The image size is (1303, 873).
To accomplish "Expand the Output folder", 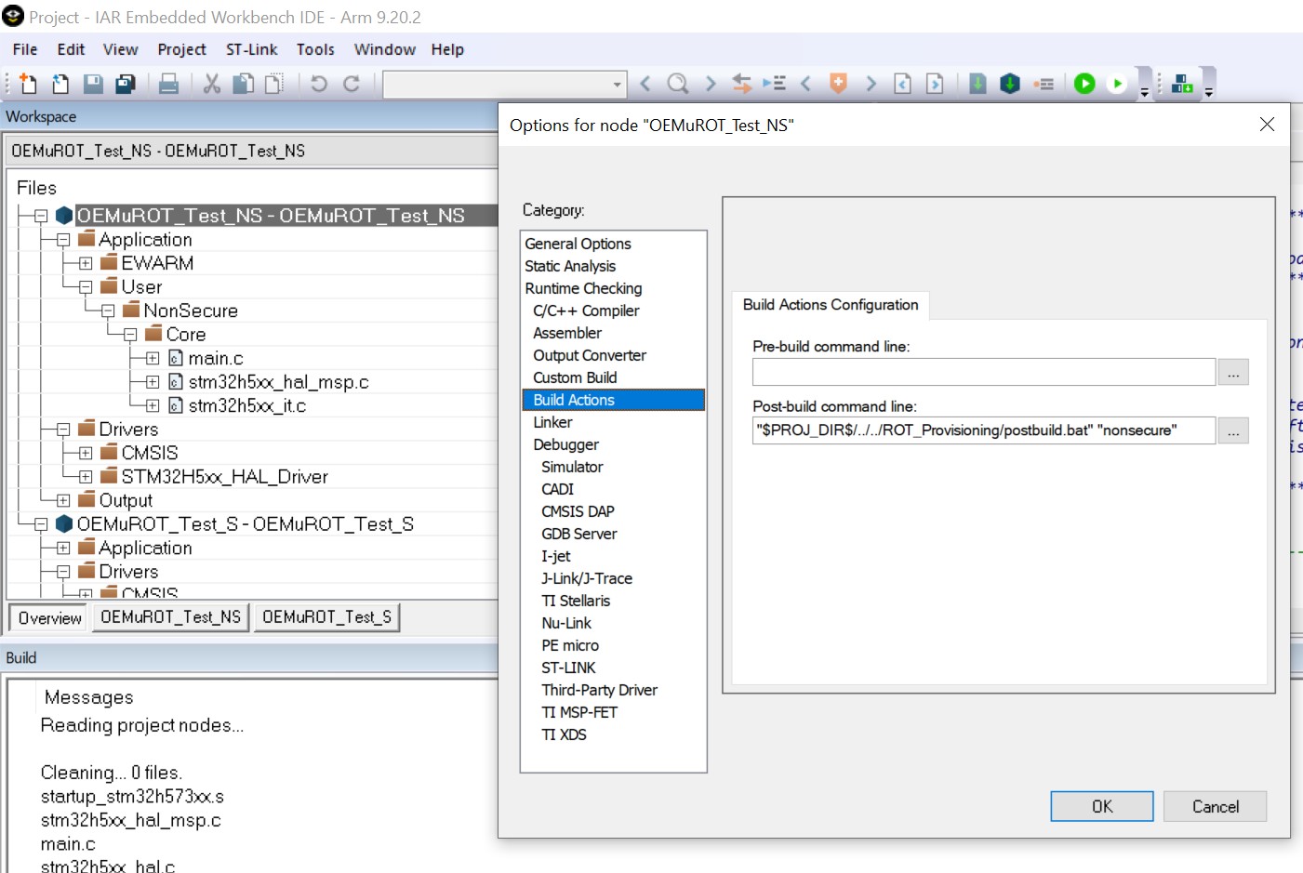I will [63, 500].
